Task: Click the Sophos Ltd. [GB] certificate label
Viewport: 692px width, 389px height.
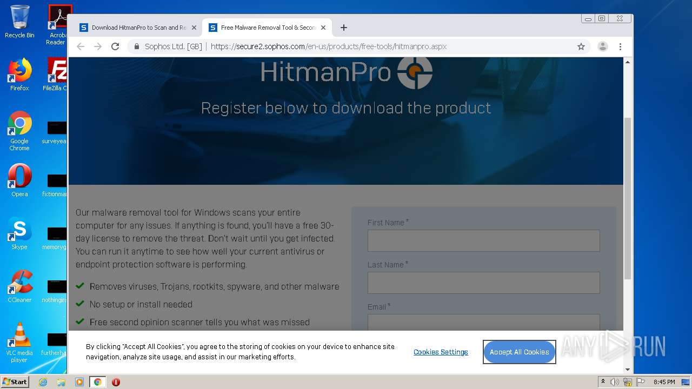Action: coord(173,46)
